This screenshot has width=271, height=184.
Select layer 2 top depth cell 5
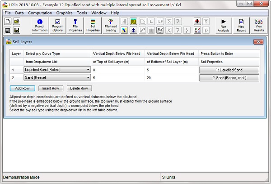[118, 78]
